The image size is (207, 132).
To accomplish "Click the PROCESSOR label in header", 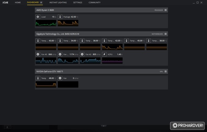I will click(159, 10).
